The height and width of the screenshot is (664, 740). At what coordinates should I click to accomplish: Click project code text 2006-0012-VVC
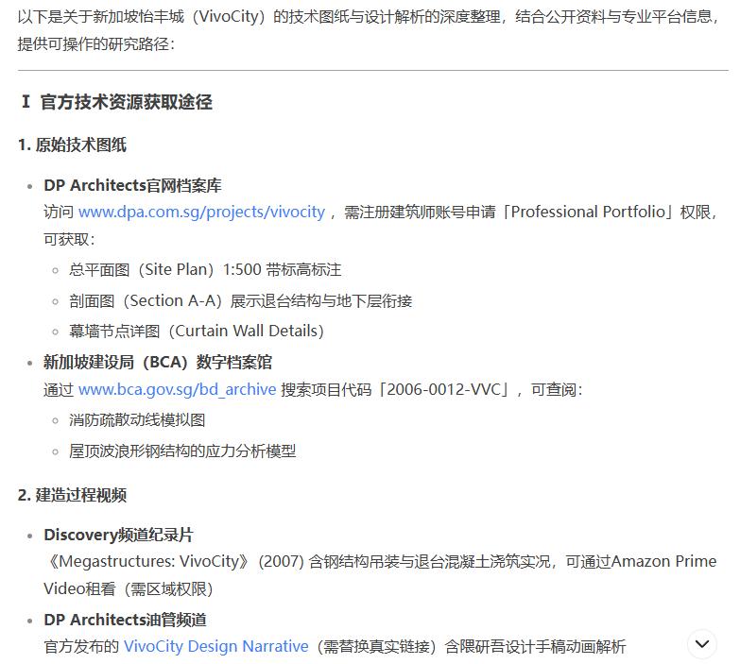443,389
